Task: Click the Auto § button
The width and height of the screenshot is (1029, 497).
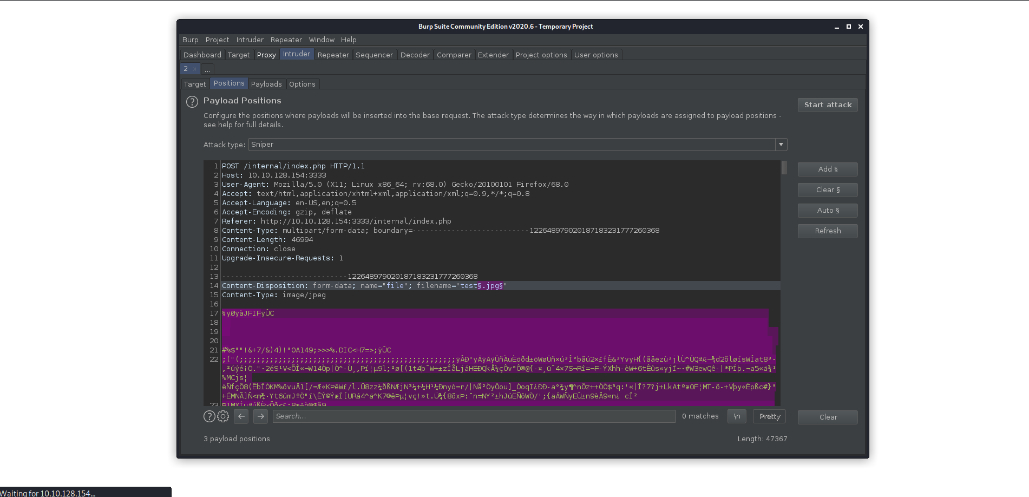Action: click(827, 211)
